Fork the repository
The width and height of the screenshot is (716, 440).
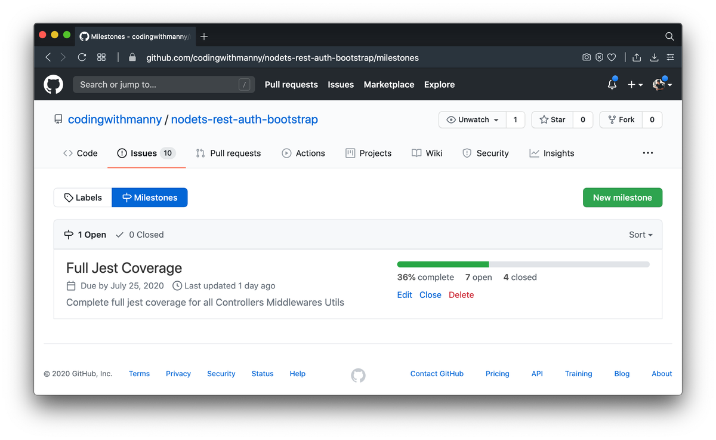[621, 119]
